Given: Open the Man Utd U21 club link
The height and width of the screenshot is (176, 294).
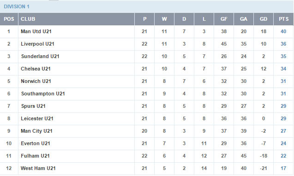Looking at the screenshot, I should (x=36, y=31).
